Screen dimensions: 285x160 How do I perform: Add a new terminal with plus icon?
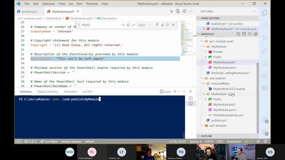pyautogui.click(x=175, y=92)
